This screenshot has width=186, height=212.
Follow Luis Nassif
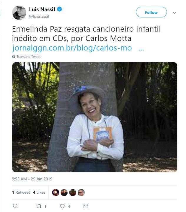click(151, 12)
